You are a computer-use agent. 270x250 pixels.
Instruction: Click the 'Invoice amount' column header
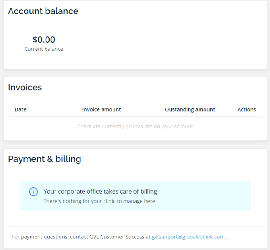point(101,109)
